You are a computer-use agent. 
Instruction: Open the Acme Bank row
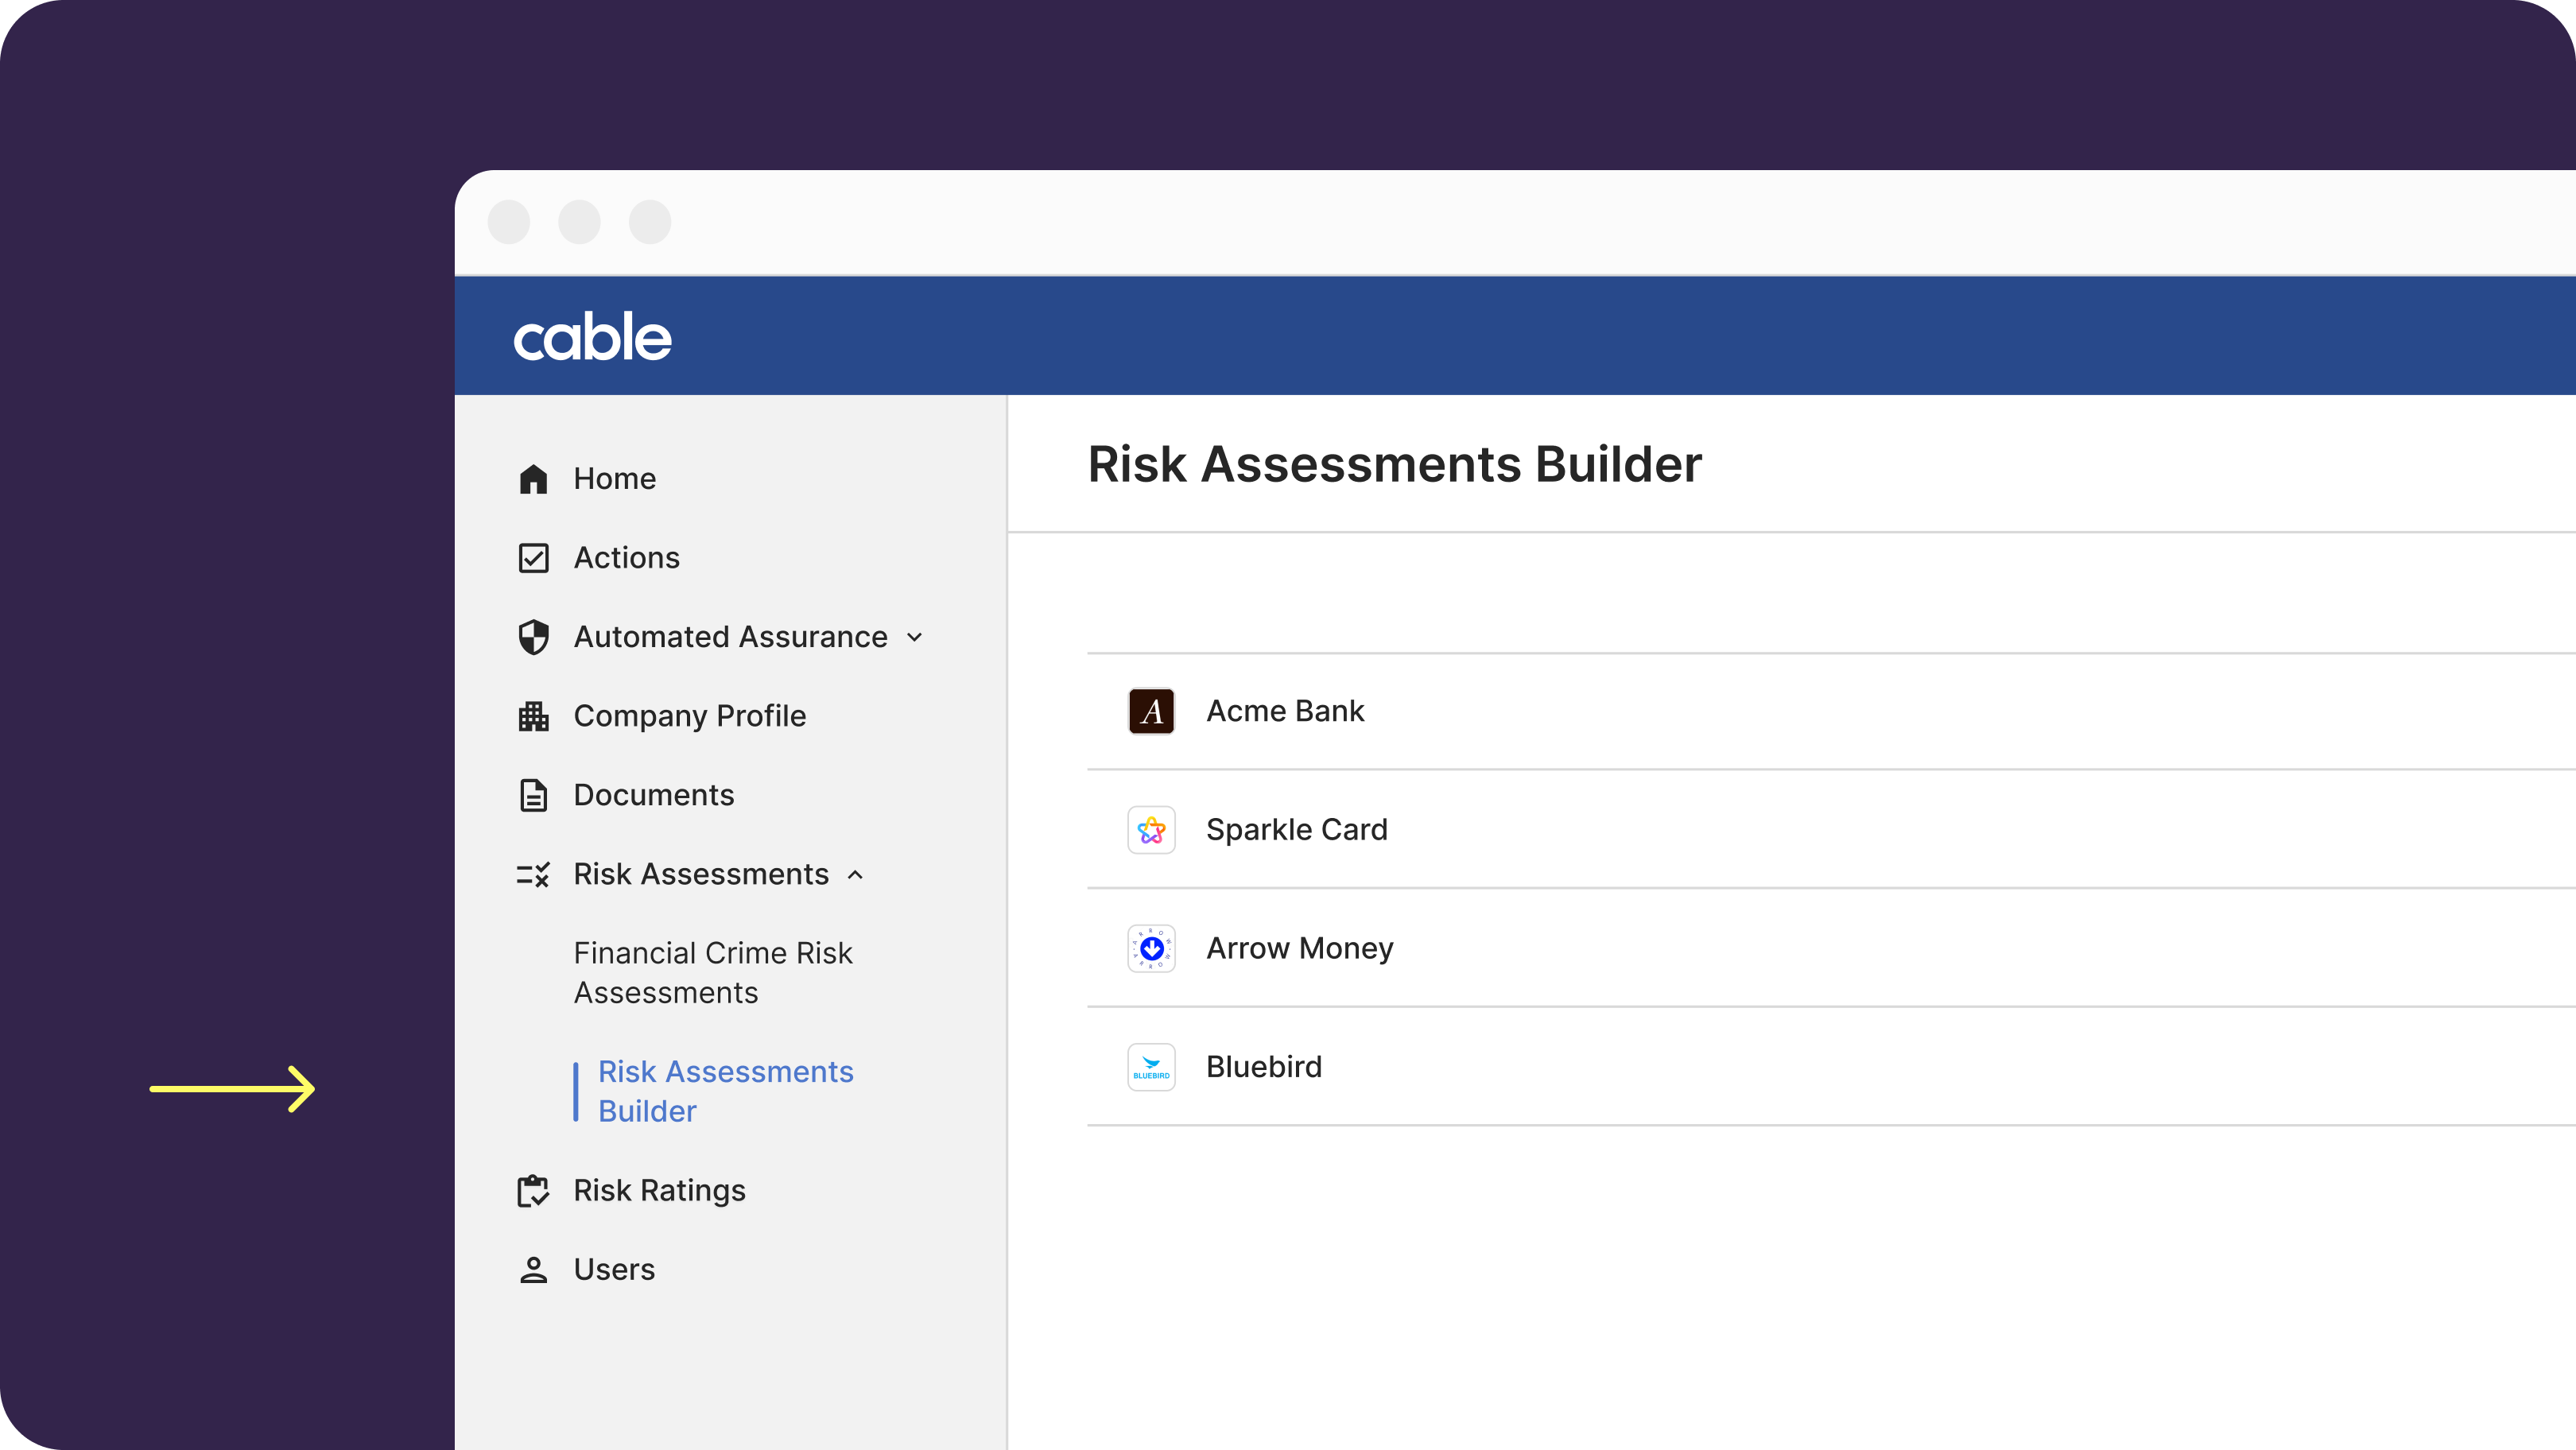click(1285, 711)
